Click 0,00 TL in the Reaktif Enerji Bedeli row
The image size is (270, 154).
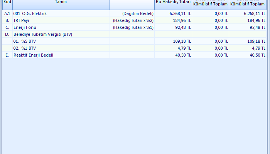click(x=220, y=55)
